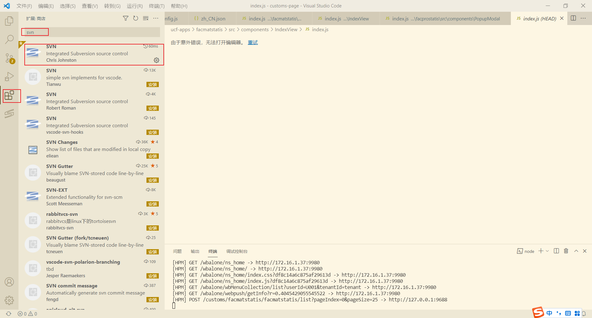Install the SVN-EXT extension
Viewport: 592px width, 318px height.
pos(153,204)
